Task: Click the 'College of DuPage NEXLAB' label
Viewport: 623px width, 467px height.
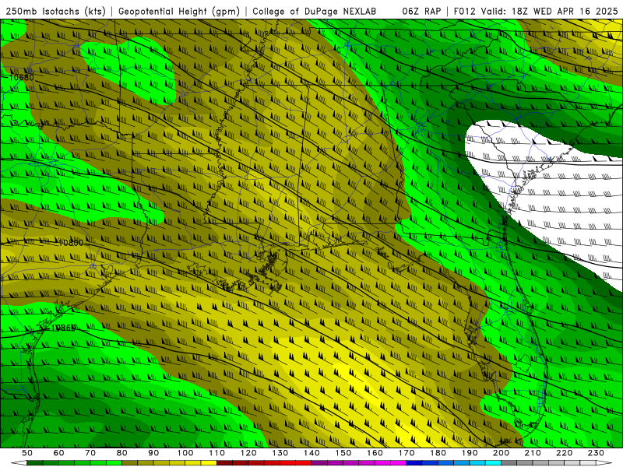Action: (315, 11)
